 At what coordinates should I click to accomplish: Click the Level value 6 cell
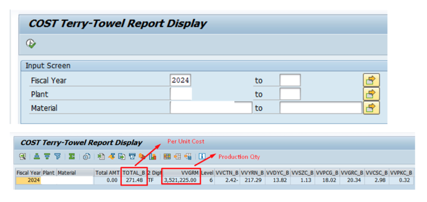click(x=207, y=180)
